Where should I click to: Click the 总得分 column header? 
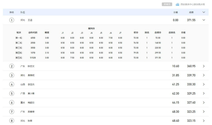click(158, 32)
